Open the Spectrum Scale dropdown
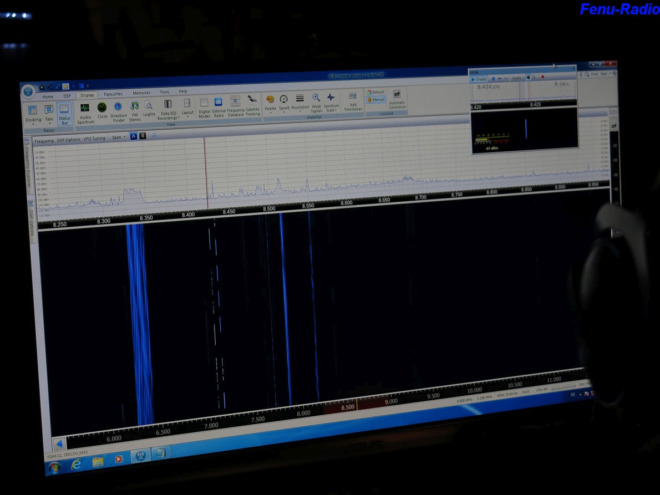This screenshot has height=495, width=660. pos(331,103)
